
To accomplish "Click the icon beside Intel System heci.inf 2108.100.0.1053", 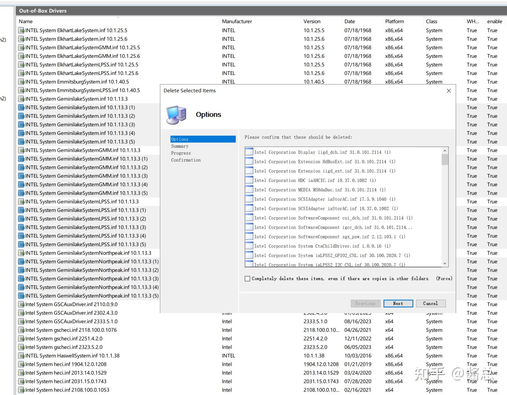I will [21, 390].
